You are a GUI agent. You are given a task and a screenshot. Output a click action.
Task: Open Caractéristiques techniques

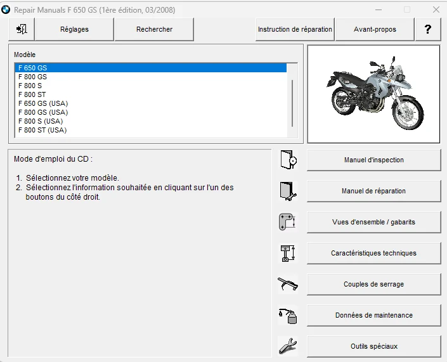(x=374, y=253)
